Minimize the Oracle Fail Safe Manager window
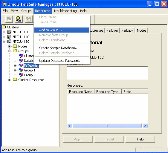Viewport: 168px width, 153px height. coord(150,4)
